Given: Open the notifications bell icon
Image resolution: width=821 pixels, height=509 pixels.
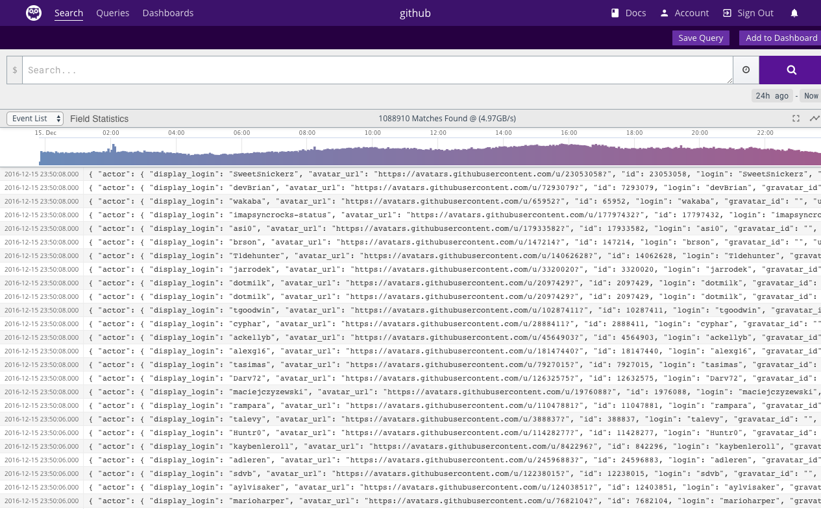Looking at the screenshot, I should point(794,13).
